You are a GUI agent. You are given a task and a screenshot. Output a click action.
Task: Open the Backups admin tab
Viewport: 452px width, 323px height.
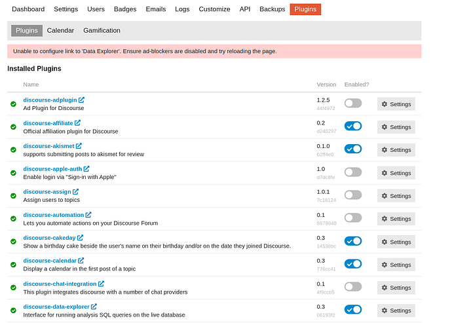(x=272, y=9)
